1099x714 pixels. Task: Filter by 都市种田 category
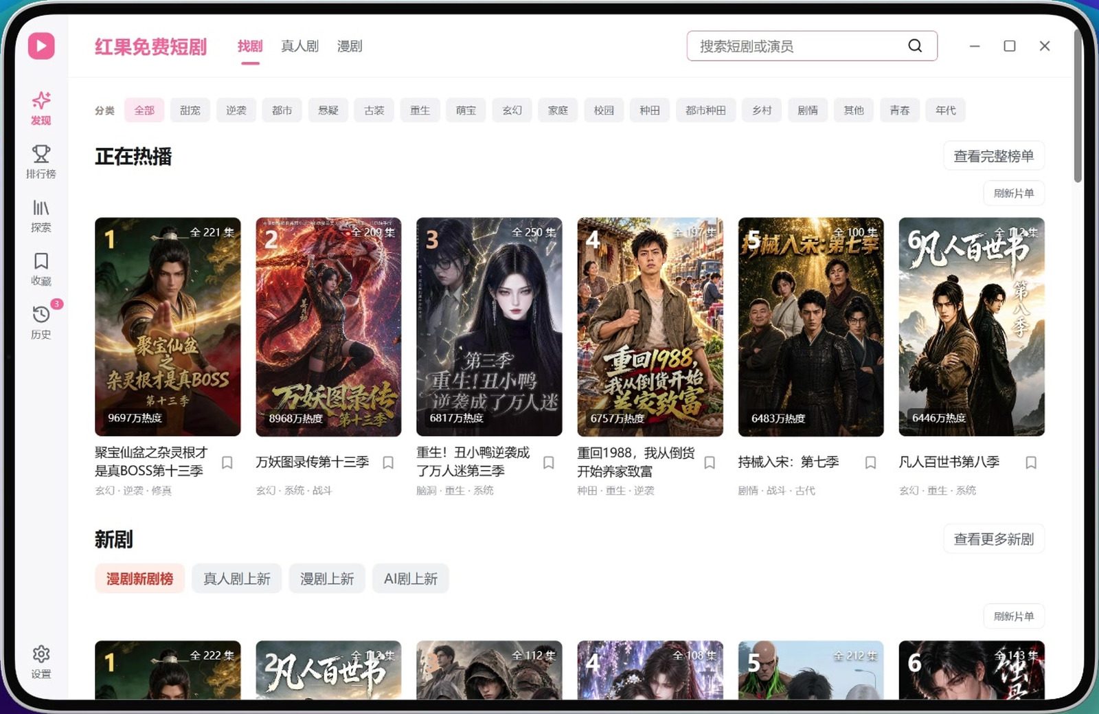[705, 110]
